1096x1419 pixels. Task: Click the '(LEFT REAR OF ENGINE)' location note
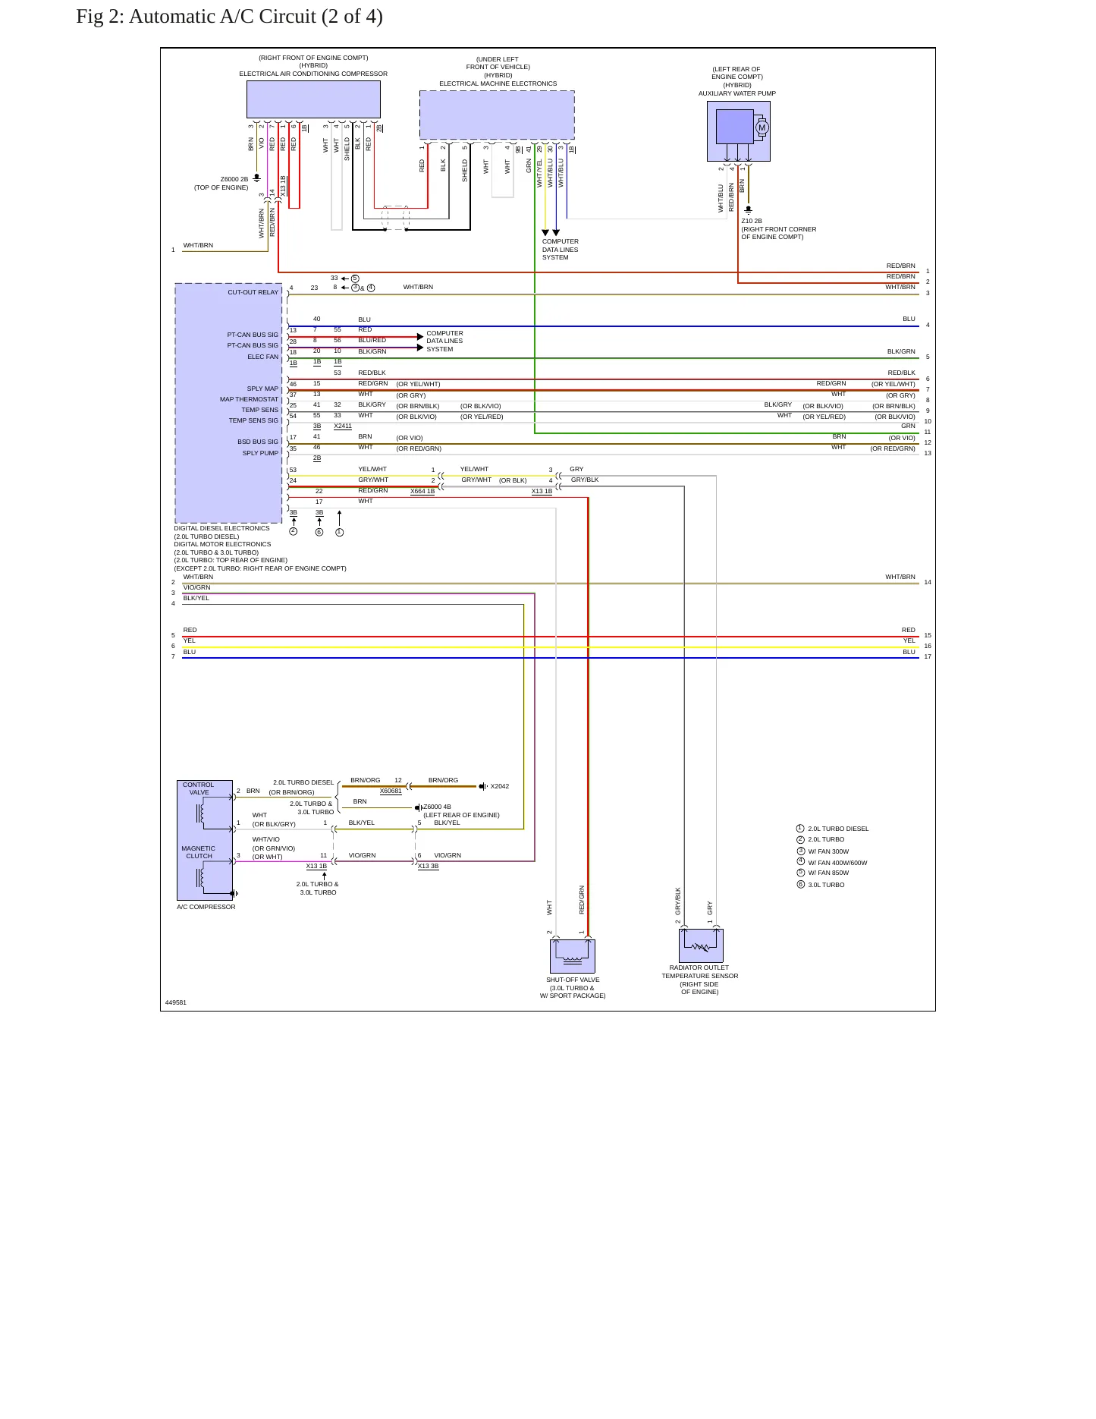pyautogui.click(x=461, y=815)
